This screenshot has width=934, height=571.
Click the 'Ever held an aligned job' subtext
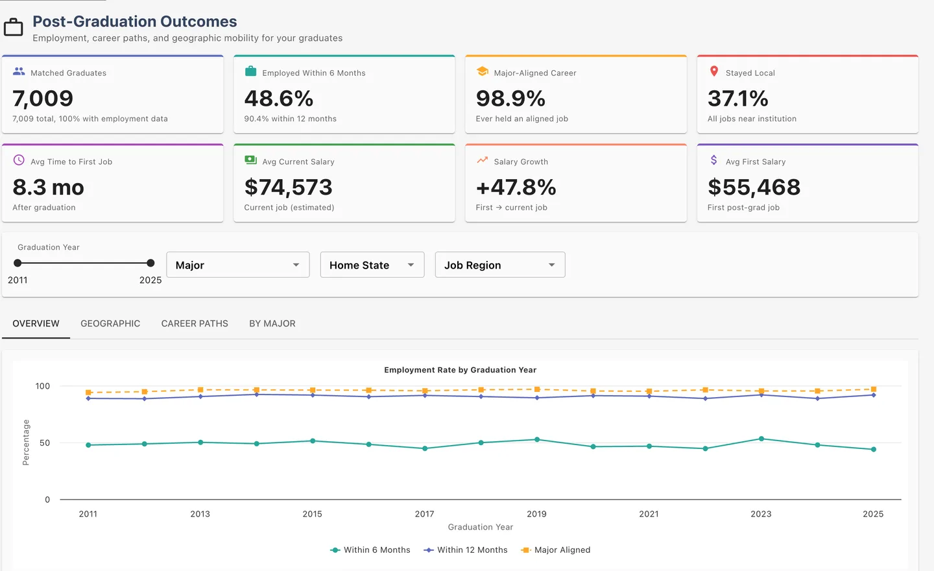pos(522,119)
